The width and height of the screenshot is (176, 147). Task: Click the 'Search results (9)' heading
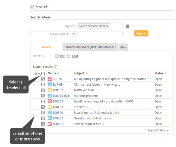45,67
